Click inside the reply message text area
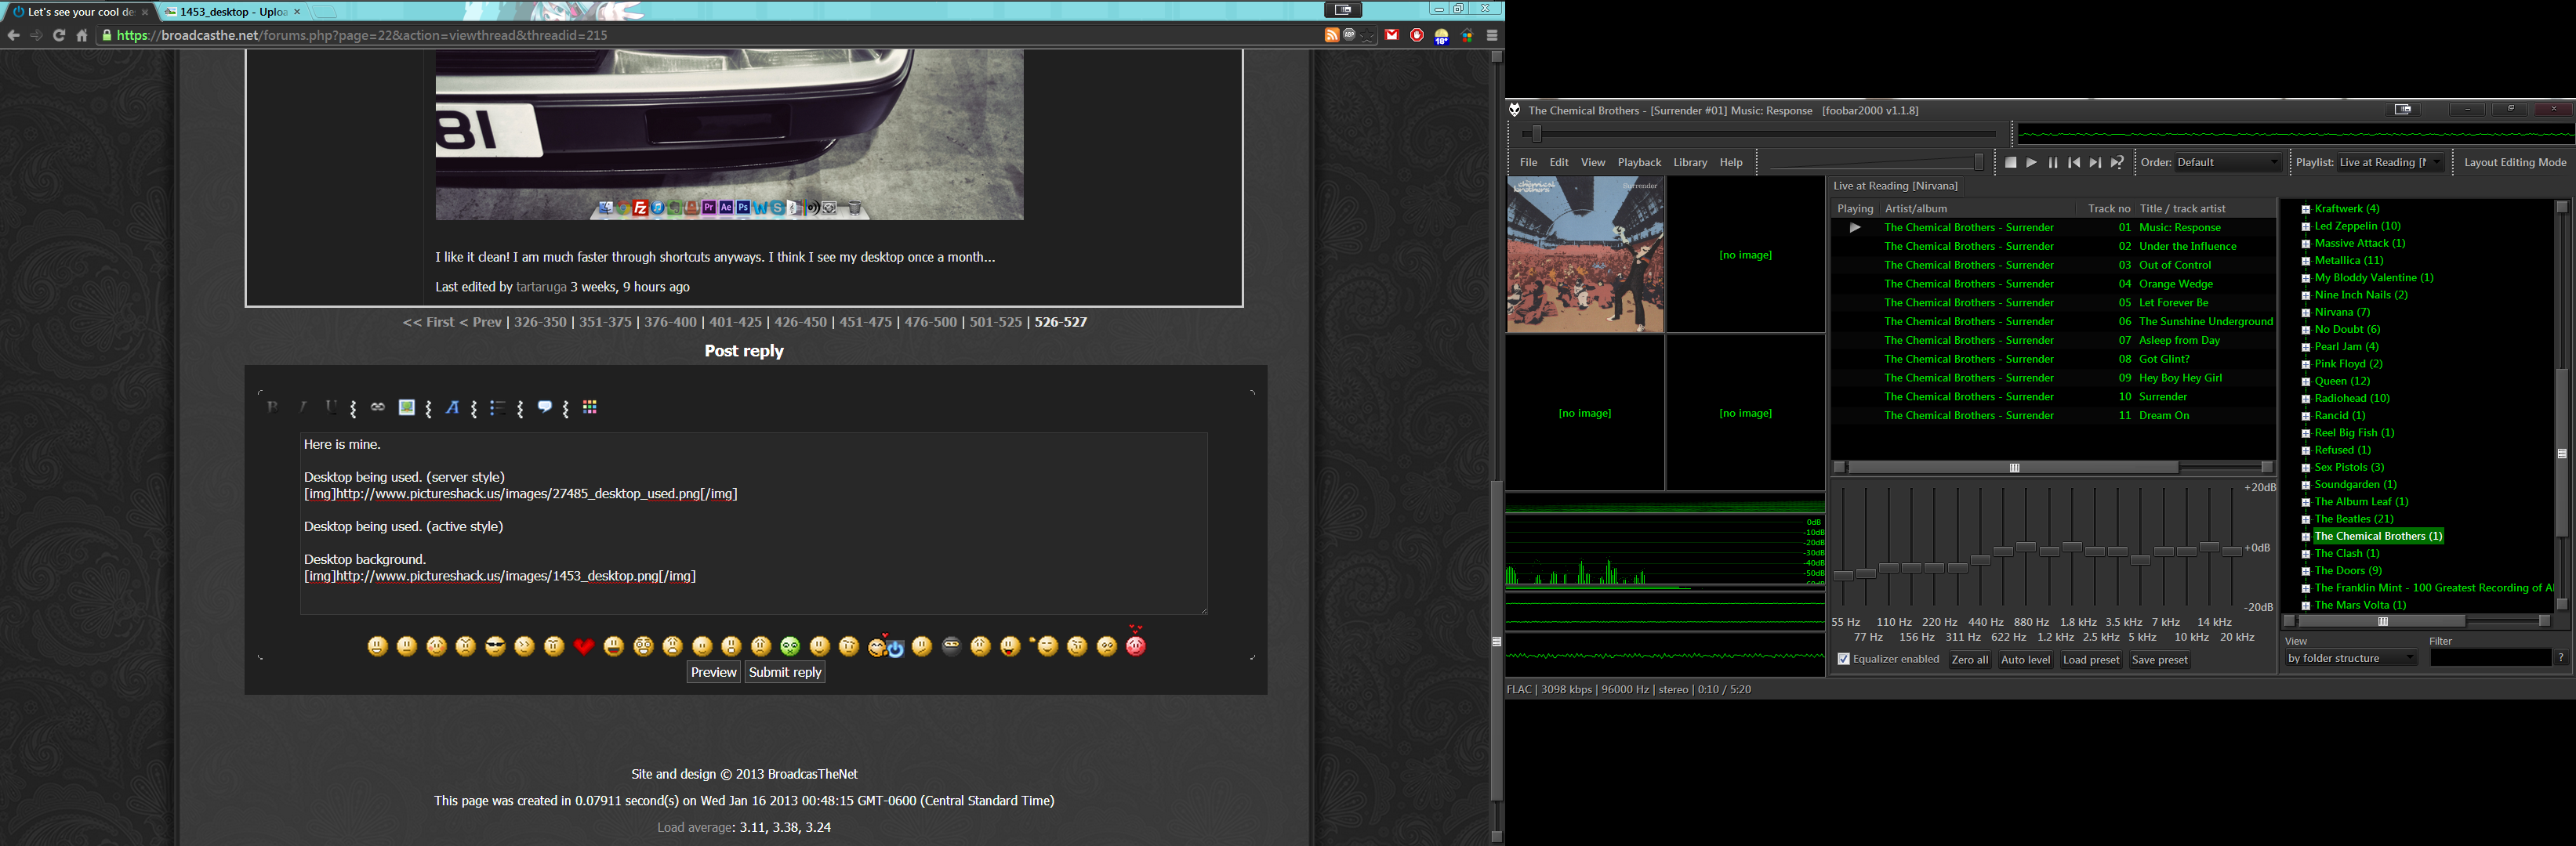The height and width of the screenshot is (846, 2576). [753, 523]
